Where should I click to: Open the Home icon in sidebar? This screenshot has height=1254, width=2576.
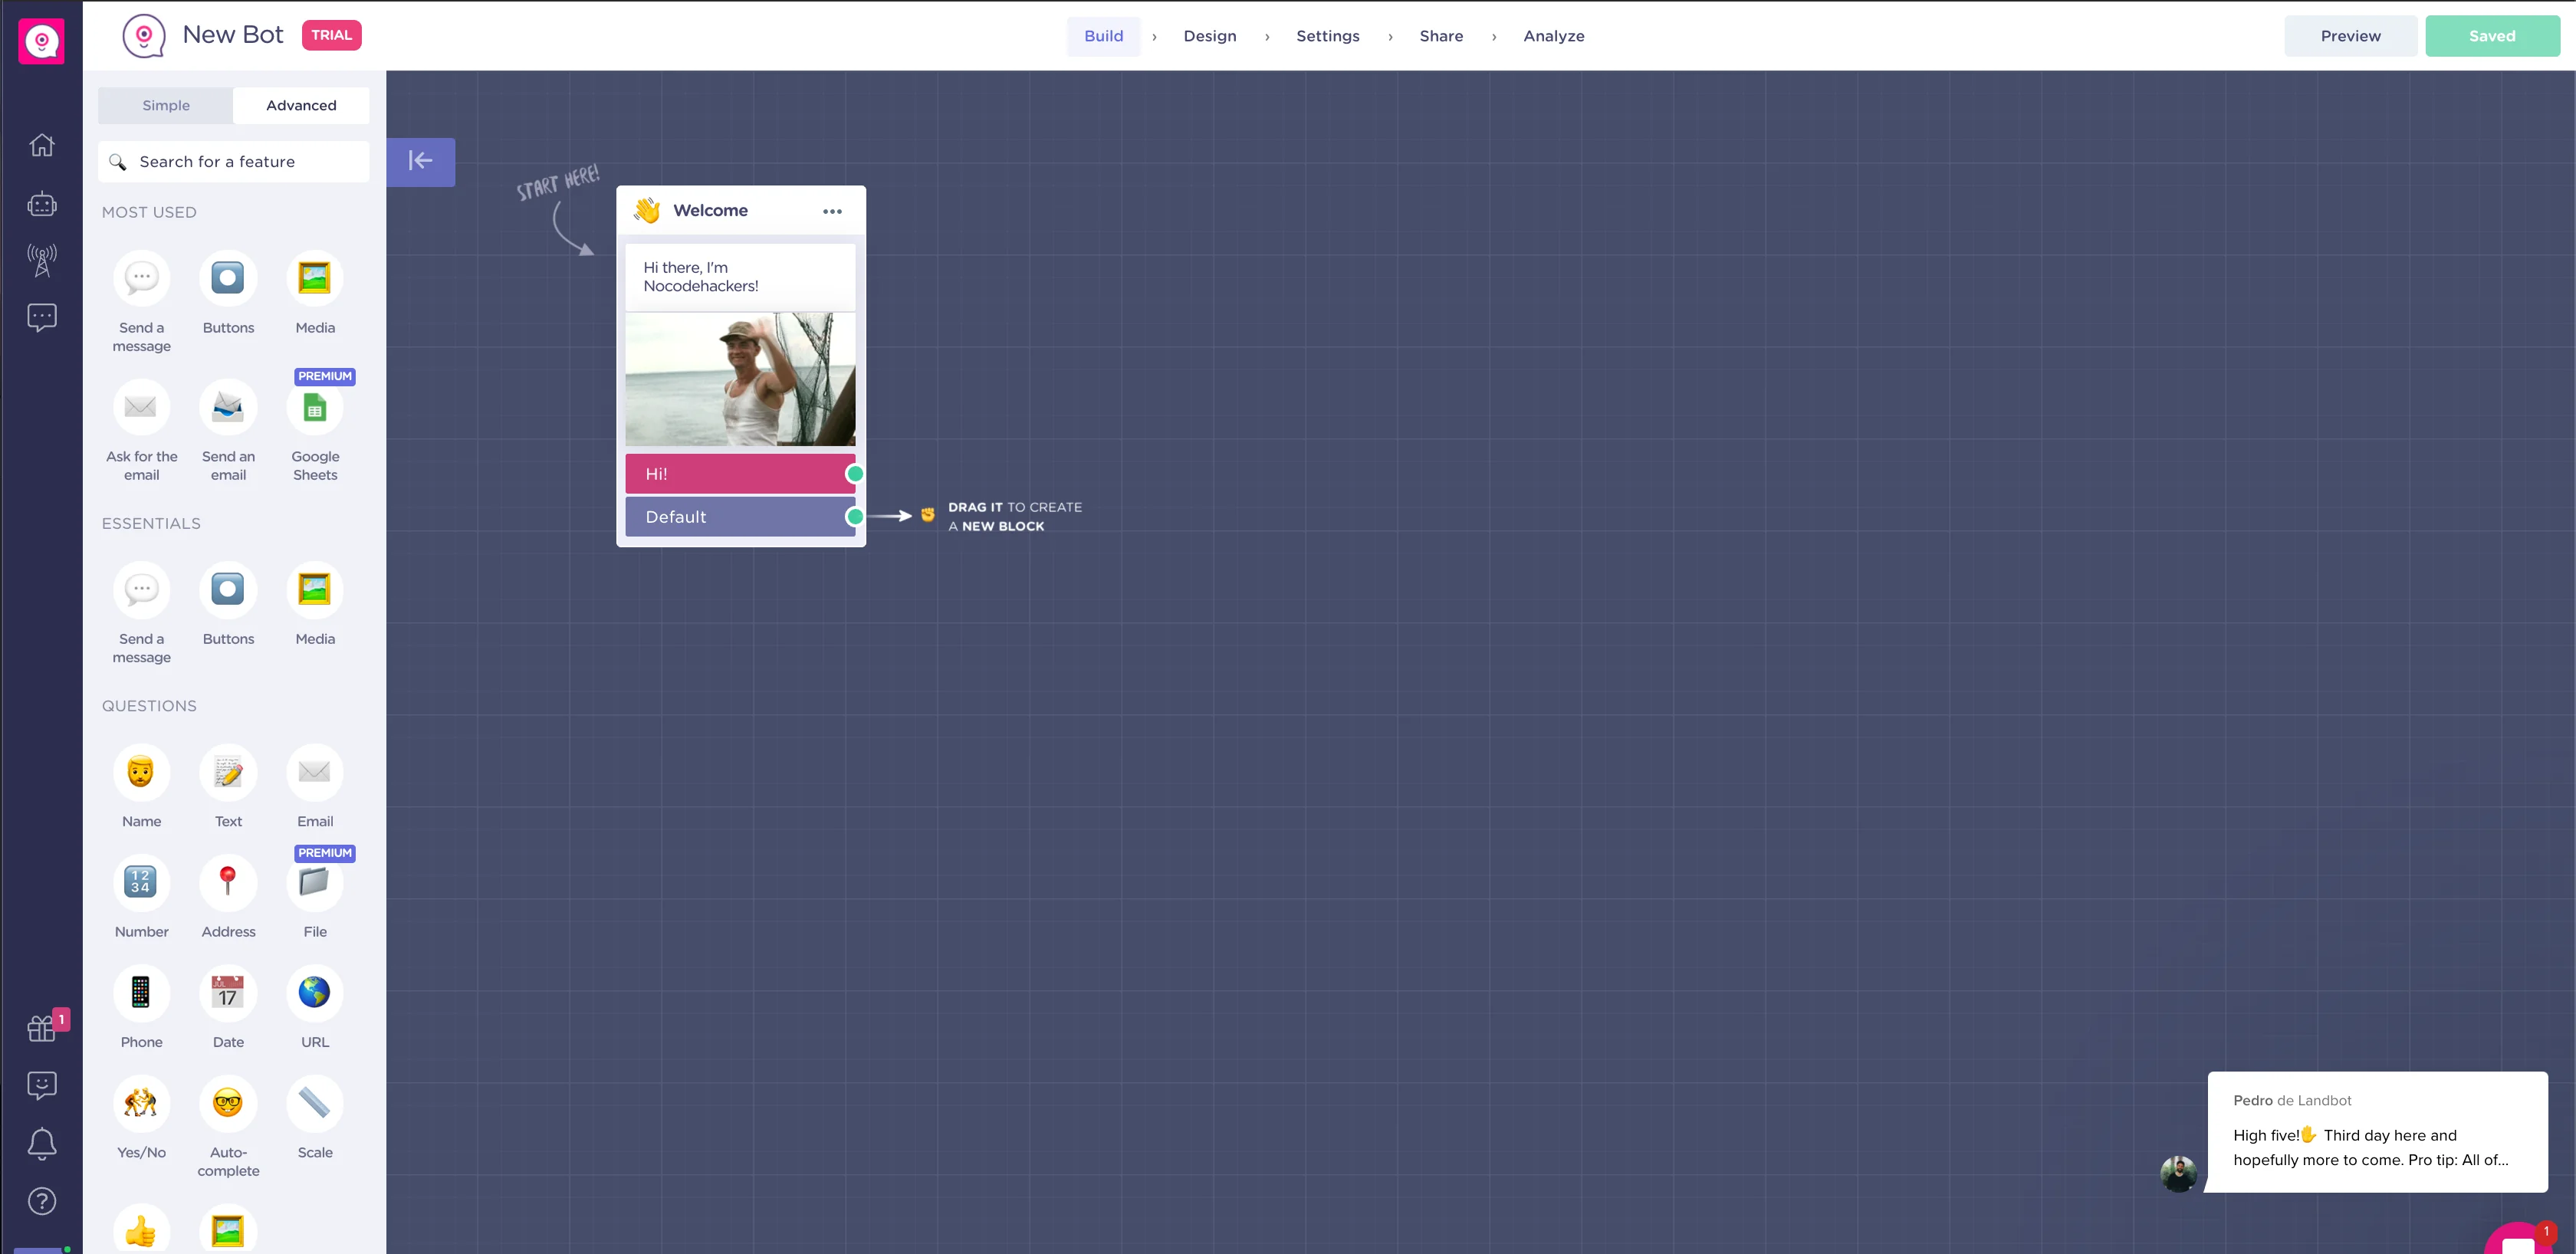coord(42,145)
